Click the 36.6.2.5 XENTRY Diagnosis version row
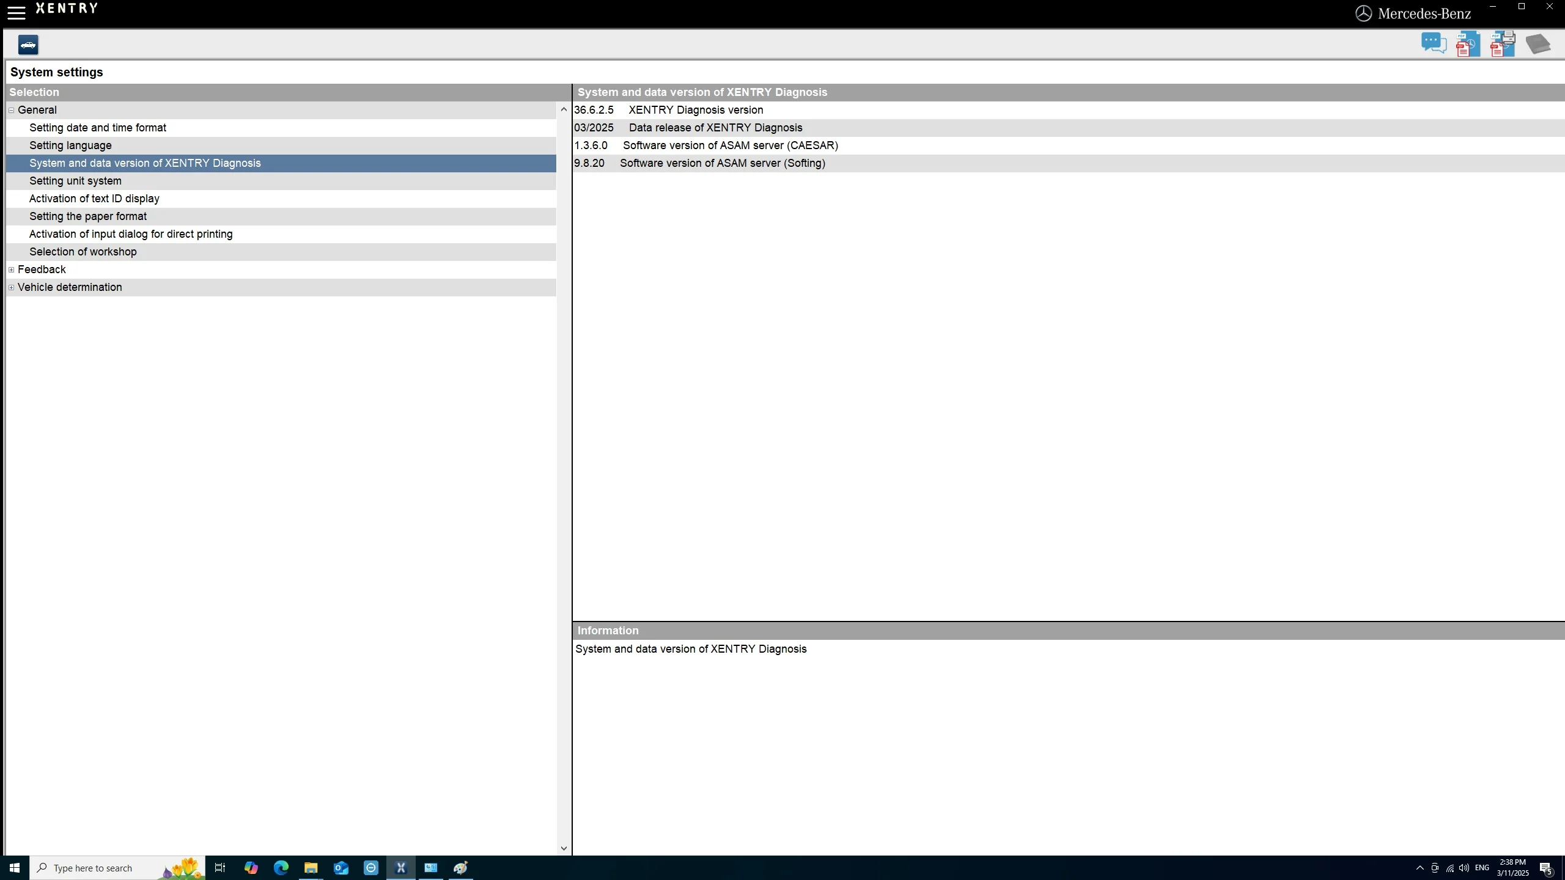This screenshot has width=1565, height=880. tap(1069, 110)
